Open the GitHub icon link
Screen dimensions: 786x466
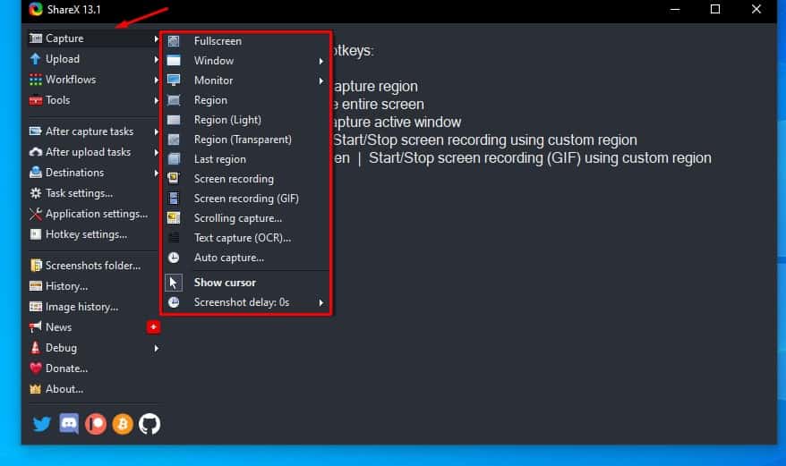(x=150, y=424)
